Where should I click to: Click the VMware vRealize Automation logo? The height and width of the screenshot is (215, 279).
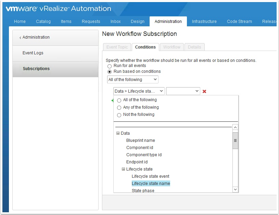click(x=58, y=9)
